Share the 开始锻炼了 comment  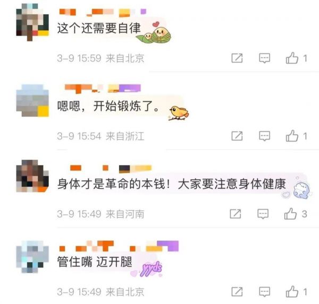click(x=237, y=136)
